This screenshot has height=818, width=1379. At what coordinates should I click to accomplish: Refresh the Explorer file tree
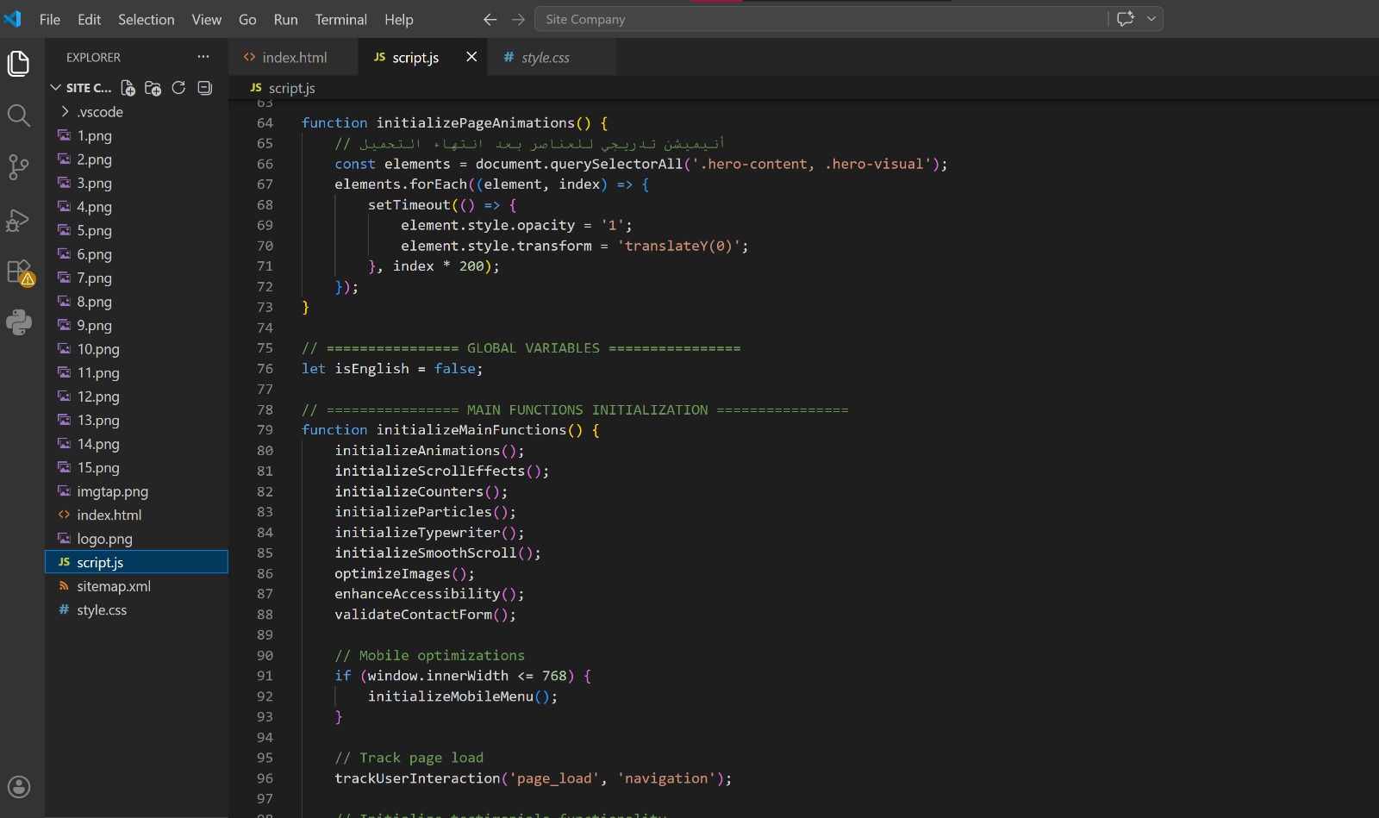pyautogui.click(x=178, y=88)
